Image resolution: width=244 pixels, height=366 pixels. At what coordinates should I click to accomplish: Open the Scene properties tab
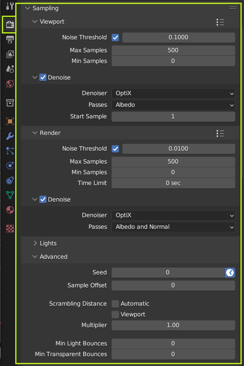pyautogui.click(x=10, y=69)
